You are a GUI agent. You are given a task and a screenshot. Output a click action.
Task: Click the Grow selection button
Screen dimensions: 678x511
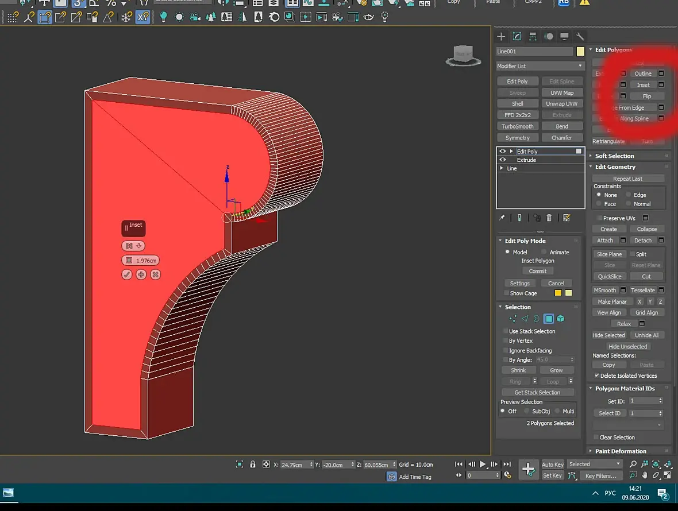[556, 370]
